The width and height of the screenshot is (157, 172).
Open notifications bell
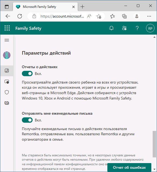111,28
